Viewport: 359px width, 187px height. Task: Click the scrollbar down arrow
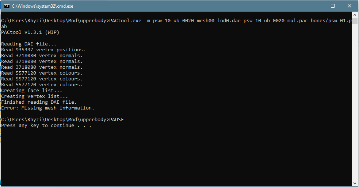(355, 183)
